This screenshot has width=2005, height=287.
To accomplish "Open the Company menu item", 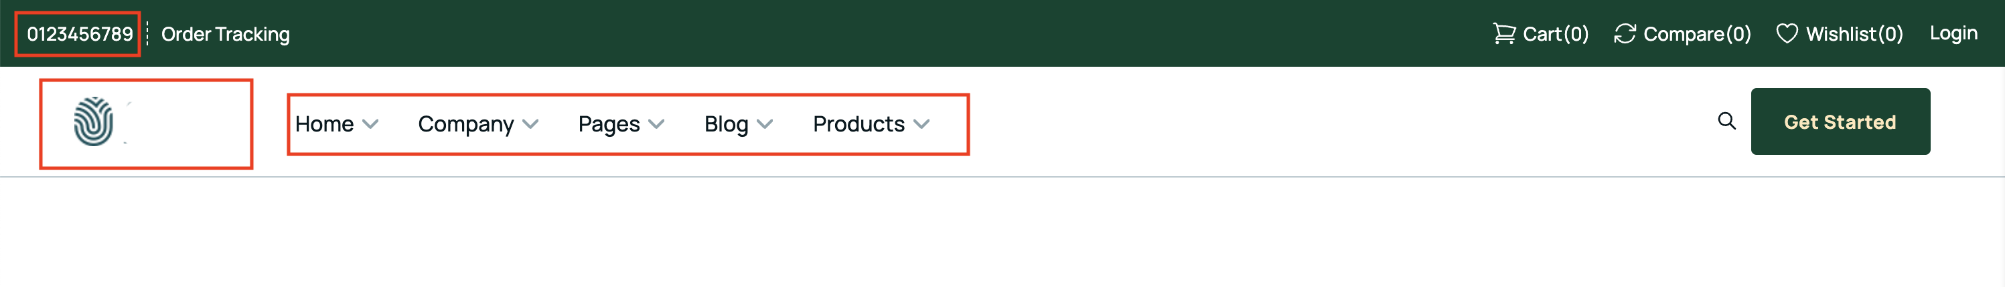I will tap(465, 124).
